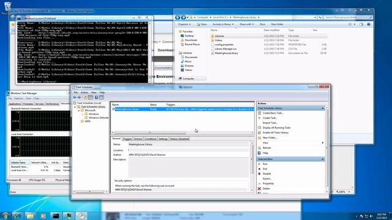Collapse Task Scheduler Library tree node
The height and width of the screenshot is (220, 392).
coord(75,107)
